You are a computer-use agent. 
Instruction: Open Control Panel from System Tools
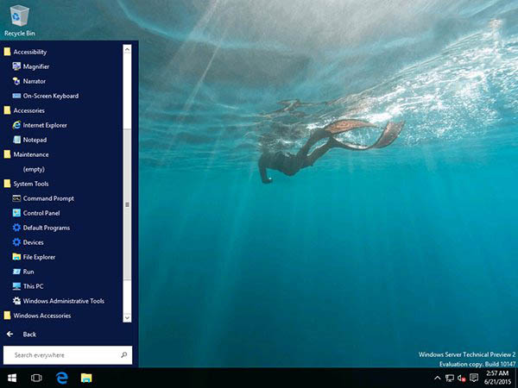36,213
